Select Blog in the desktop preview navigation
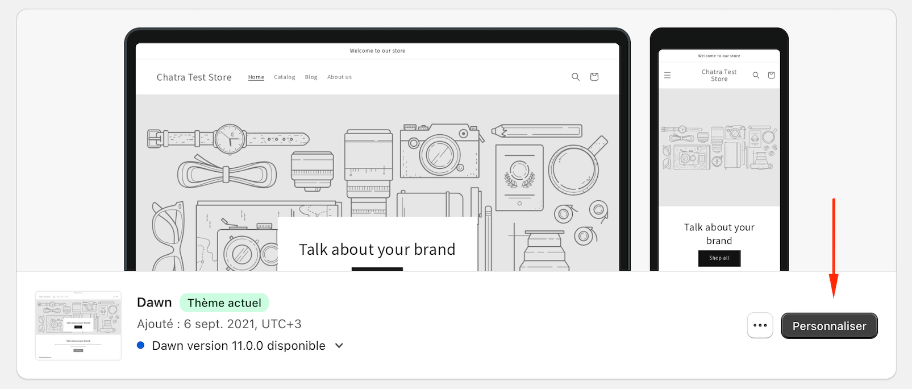The height and width of the screenshot is (389, 912). 311,77
